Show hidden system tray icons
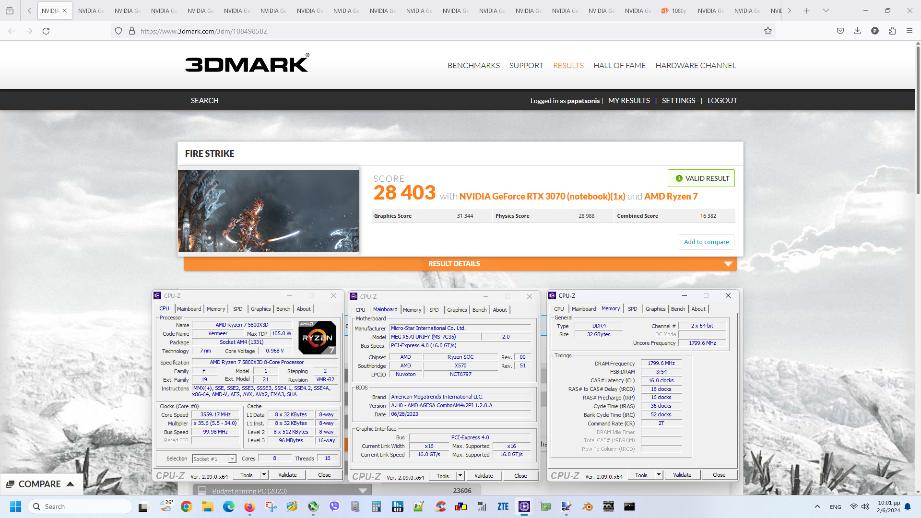The image size is (921, 518). (817, 506)
